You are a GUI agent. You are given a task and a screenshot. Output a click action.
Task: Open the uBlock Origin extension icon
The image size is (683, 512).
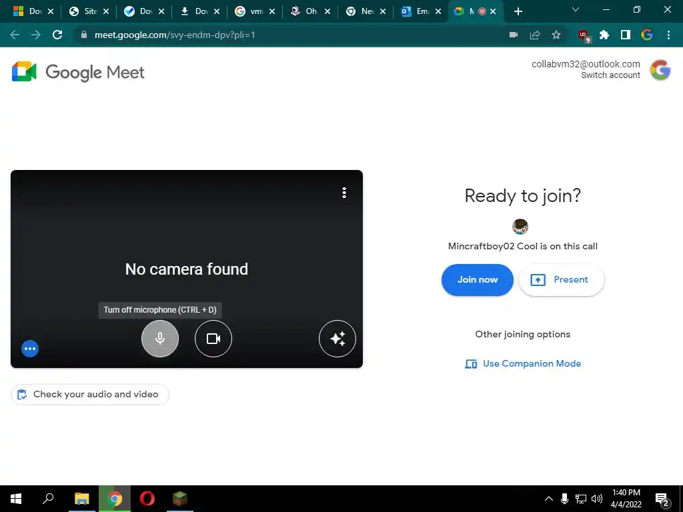584,36
